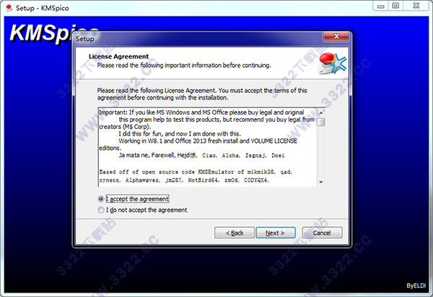433x297 pixels.
Task: Go back with the Back button
Action: coord(234,233)
